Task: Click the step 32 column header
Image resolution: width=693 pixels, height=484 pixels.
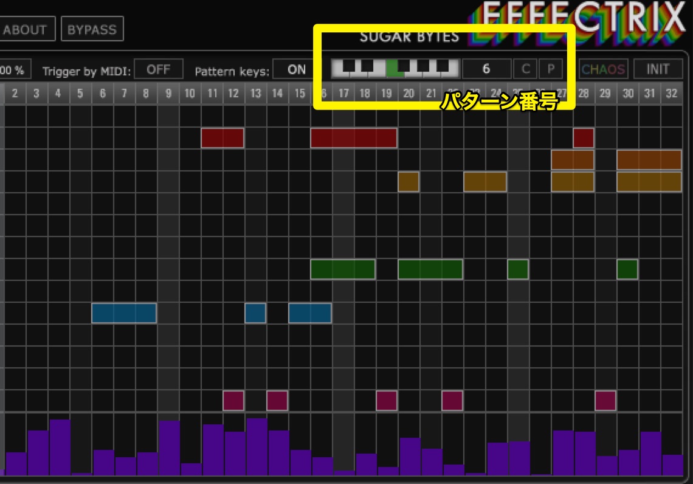Action: point(671,94)
